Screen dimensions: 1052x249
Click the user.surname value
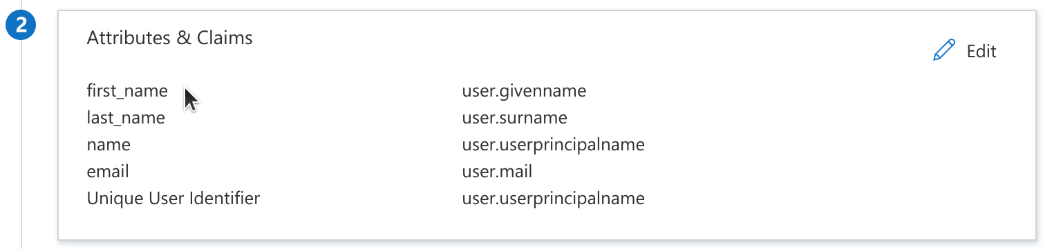click(514, 118)
